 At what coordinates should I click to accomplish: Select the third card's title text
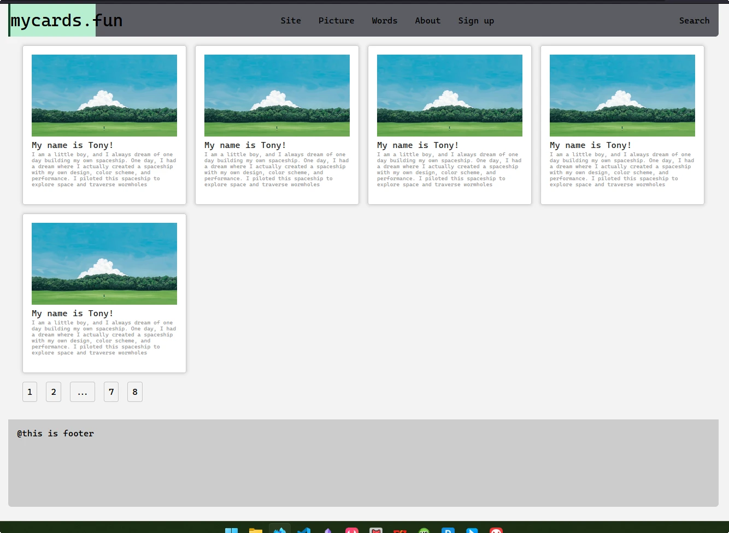click(x=418, y=145)
